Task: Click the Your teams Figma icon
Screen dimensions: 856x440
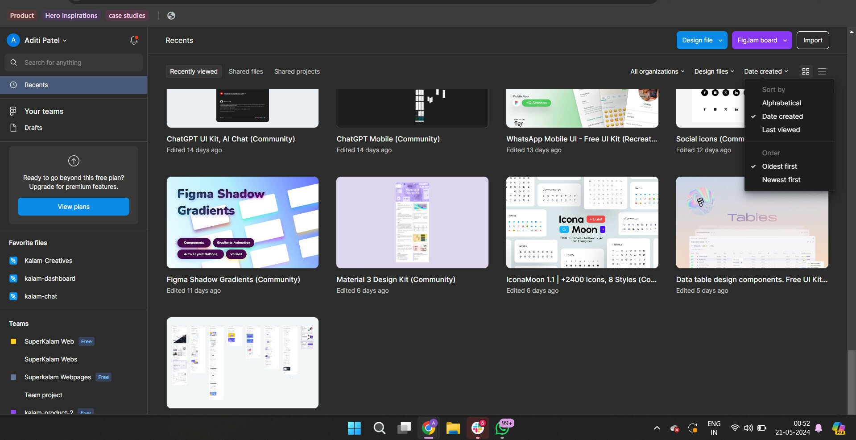Action: [x=13, y=111]
